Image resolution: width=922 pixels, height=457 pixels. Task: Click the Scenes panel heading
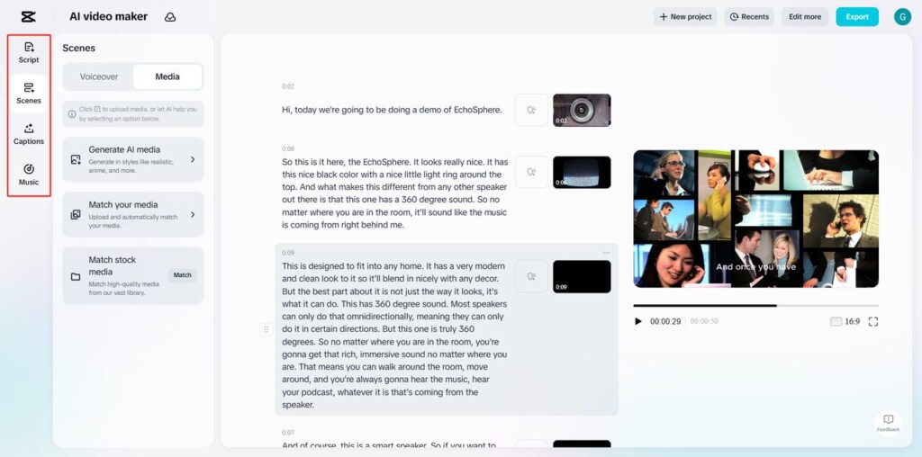pos(79,49)
